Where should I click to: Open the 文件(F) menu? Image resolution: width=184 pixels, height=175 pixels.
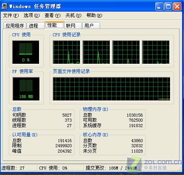[11, 15]
